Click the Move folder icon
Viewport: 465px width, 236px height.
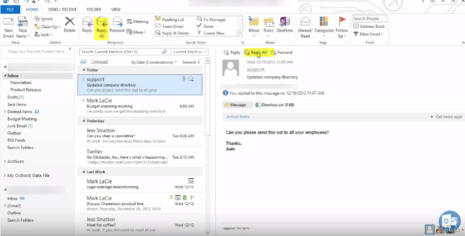tap(254, 22)
